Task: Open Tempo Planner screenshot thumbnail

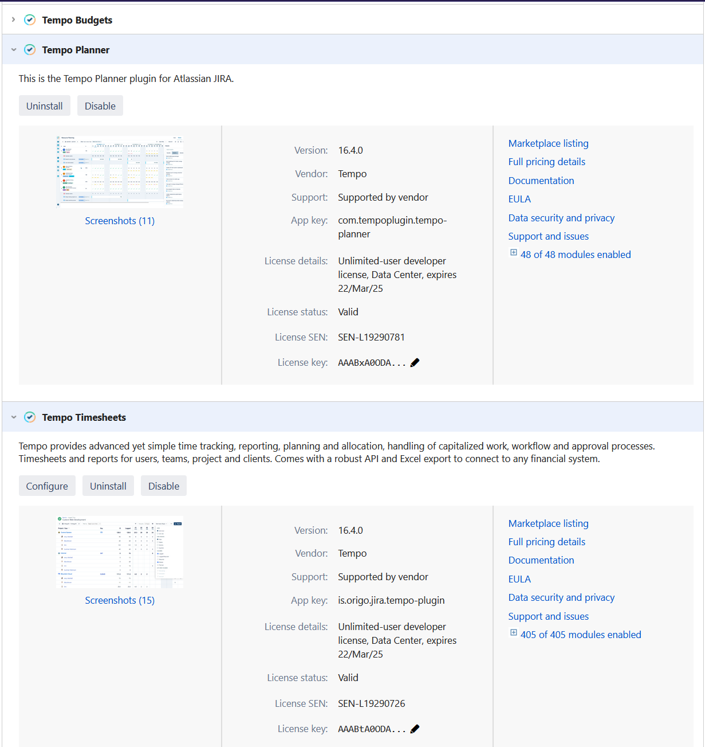Action: [x=120, y=171]
